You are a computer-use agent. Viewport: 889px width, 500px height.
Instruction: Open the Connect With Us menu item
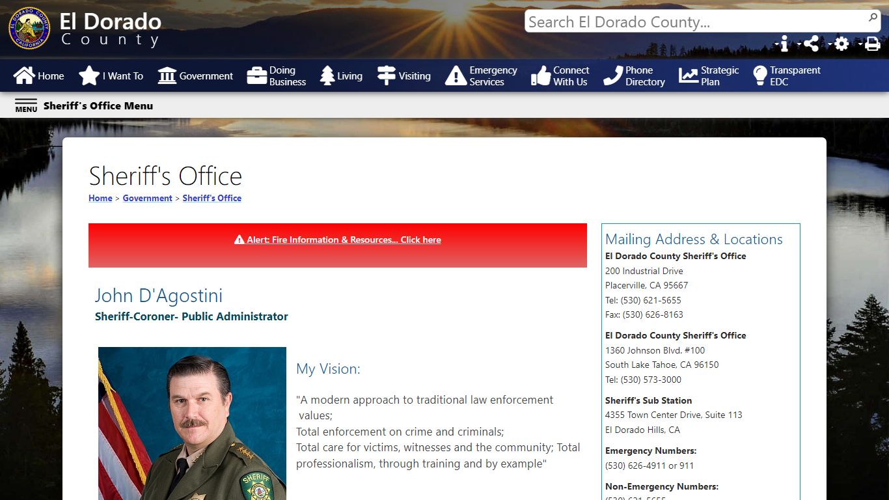click(x=560, y=76)
